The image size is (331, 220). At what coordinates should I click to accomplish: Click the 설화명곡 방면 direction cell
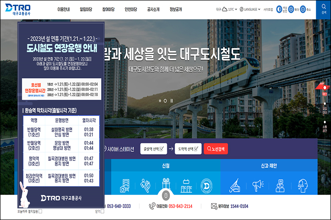61,130
